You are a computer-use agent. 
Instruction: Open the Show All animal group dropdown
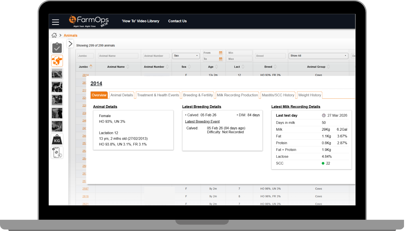(x=318, y=56)
